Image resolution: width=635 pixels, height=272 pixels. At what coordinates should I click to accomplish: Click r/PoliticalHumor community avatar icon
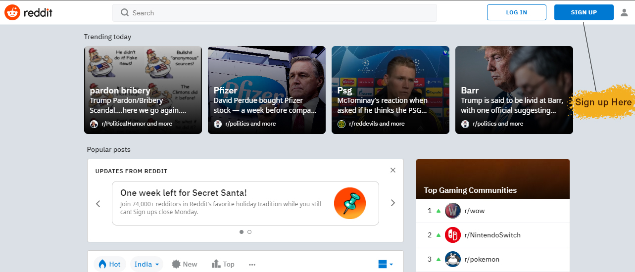[94, 124]
